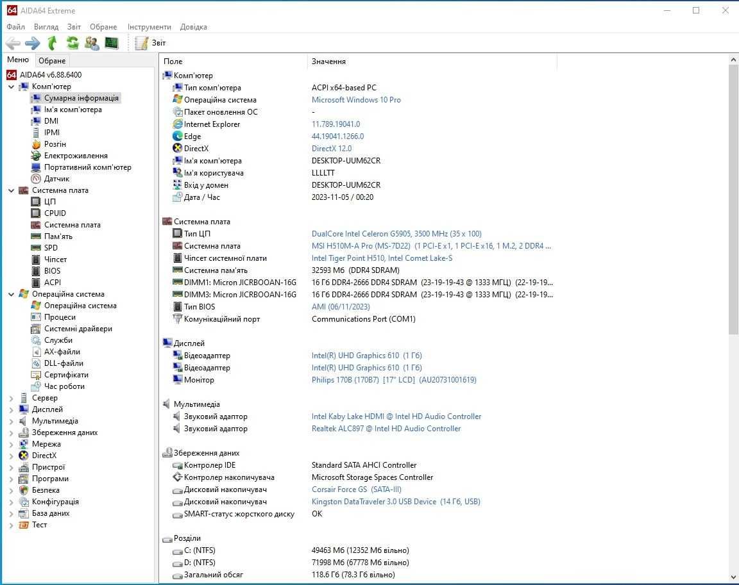Click the Refresh toolbar icon

coord(72,44)
